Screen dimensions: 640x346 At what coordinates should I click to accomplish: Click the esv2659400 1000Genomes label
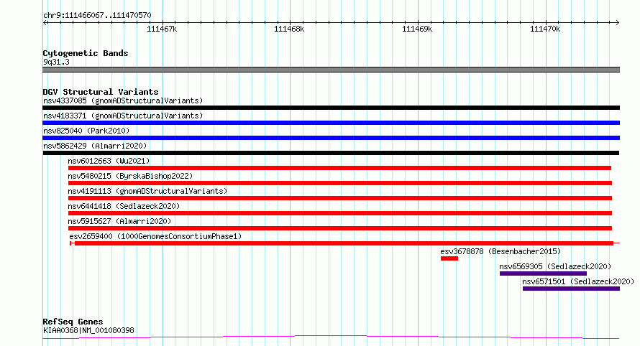click(155, 236)
